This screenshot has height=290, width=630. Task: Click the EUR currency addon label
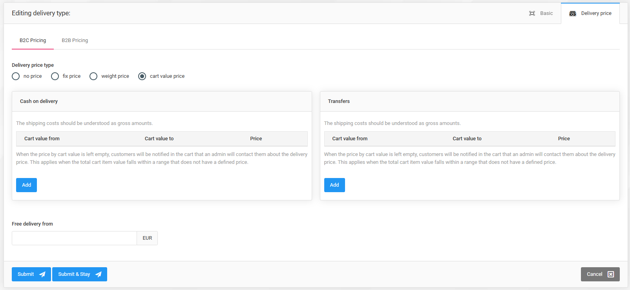pyautogui.click(x=147, y=238)
